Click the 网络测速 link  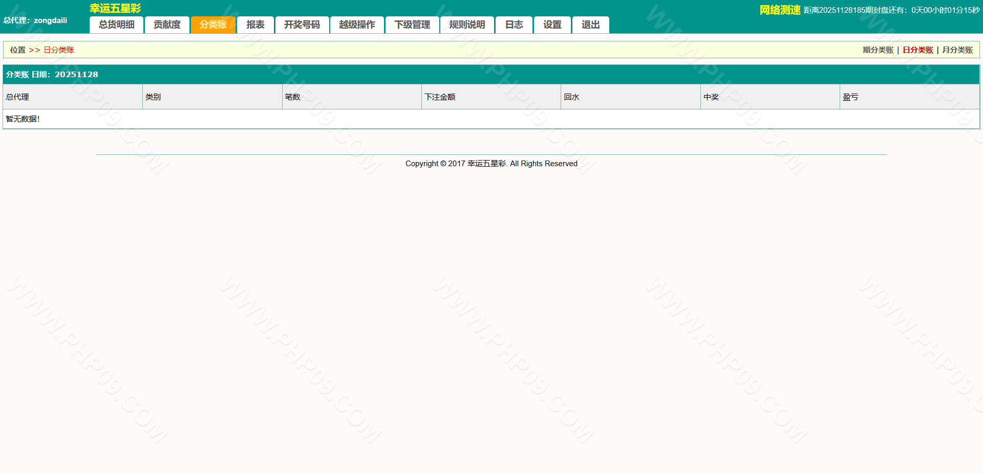[x=780, y=10]
